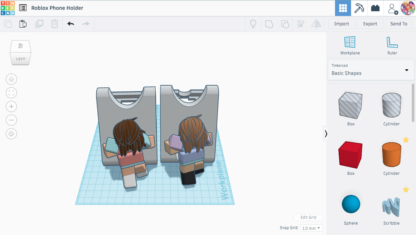Invite a collaborator with the add-person icon
The height and width of the screenshot is (235, 416).
392,8
